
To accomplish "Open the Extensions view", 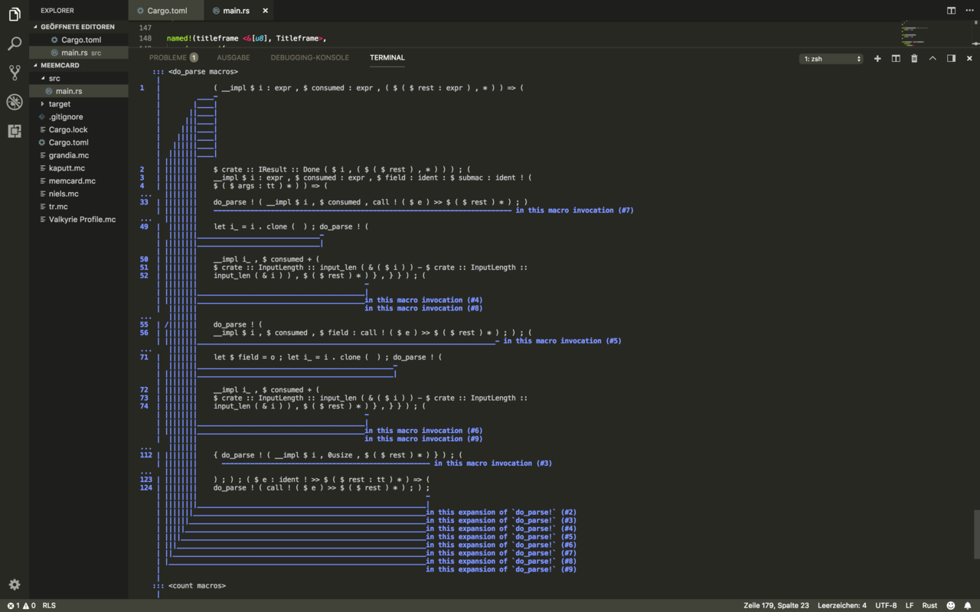I will [14, 131].
